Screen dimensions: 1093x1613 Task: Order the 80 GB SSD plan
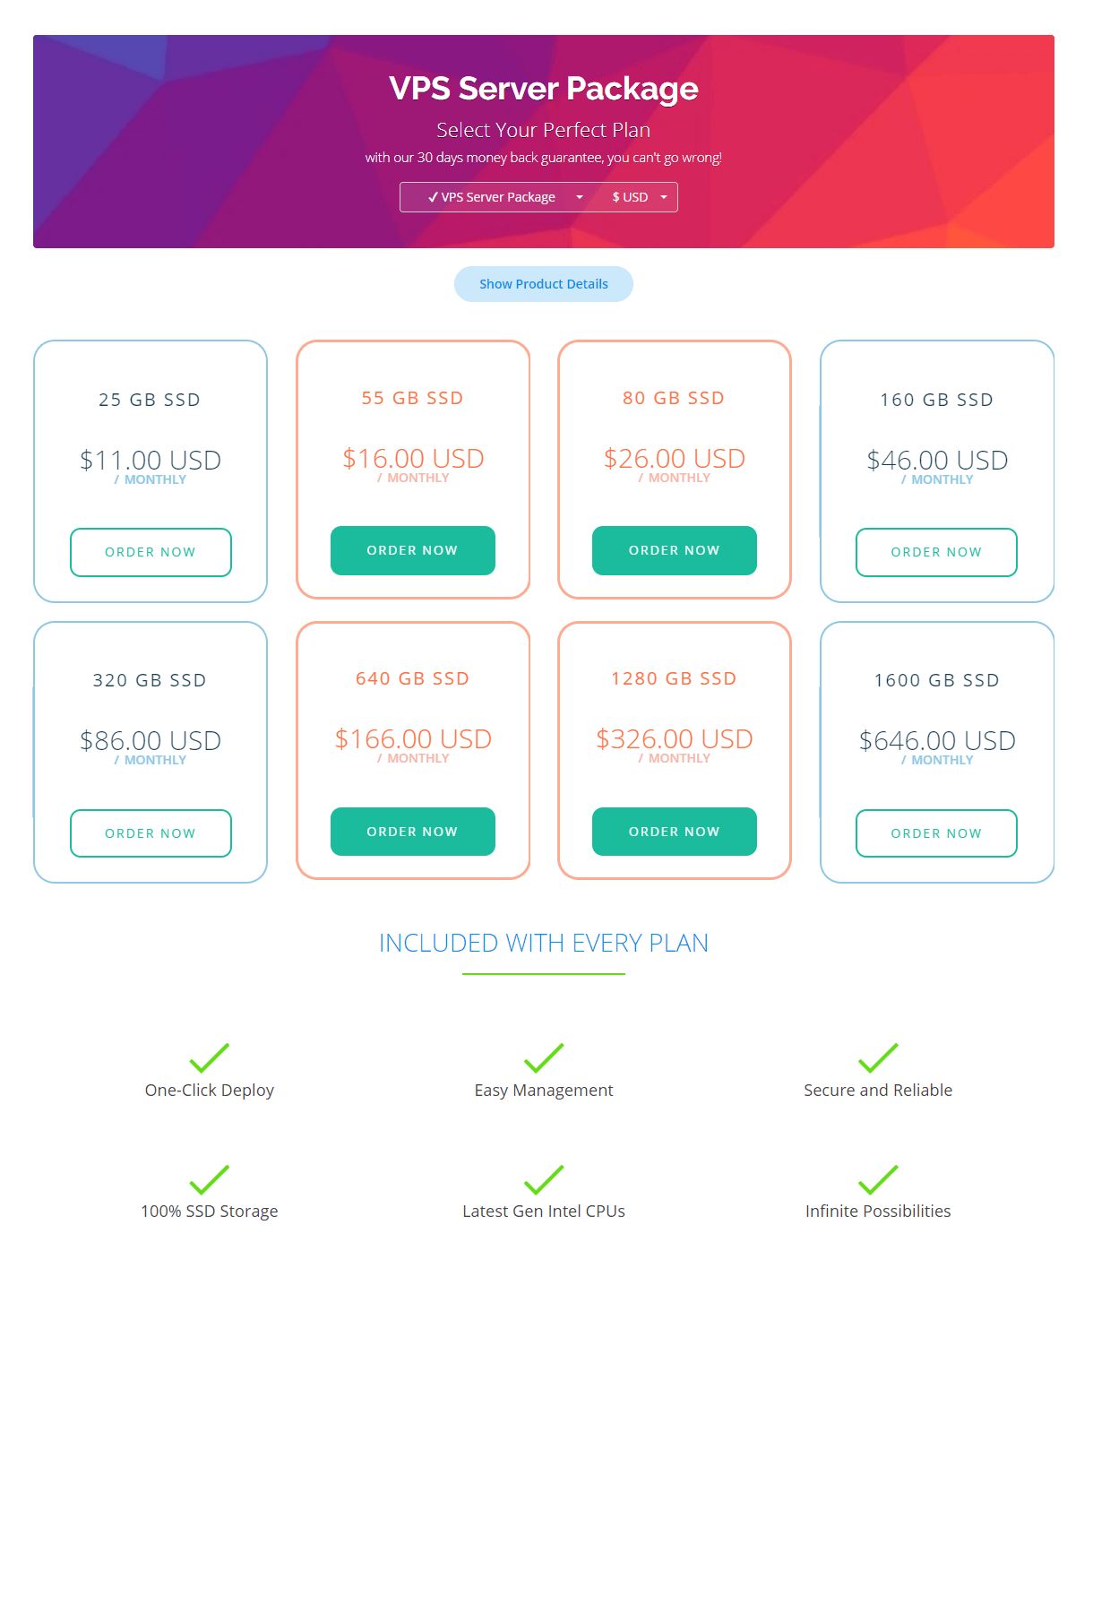(674, 550)
